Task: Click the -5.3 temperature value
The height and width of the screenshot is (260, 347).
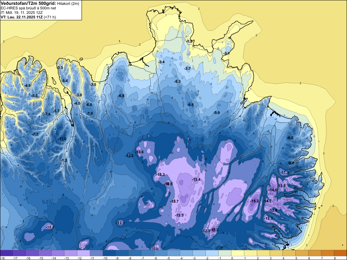Action: pyautogui.click(x=177, y=82)
